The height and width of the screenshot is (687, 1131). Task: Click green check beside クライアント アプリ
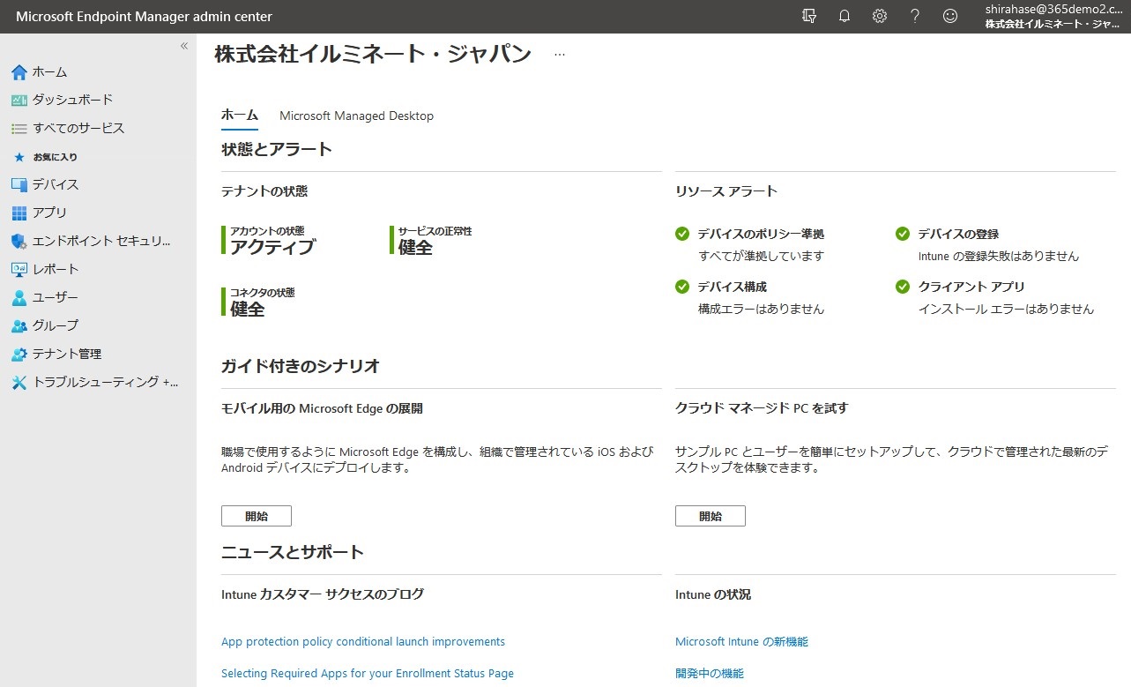pyautogui.click(x=903, y=287)
